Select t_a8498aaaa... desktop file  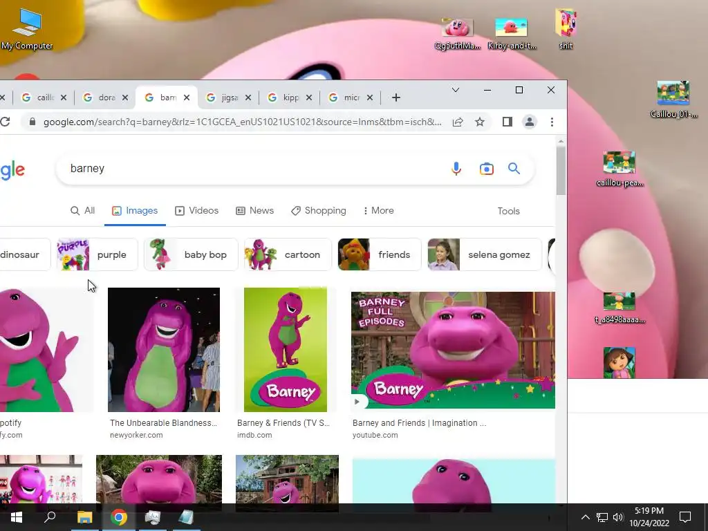click(x=619, y=308)
